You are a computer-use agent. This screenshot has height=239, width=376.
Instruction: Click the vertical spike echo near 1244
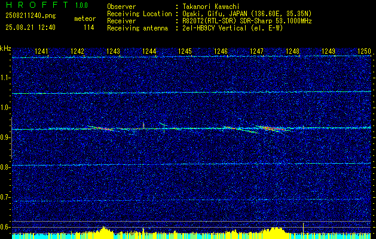click(143, 125)
